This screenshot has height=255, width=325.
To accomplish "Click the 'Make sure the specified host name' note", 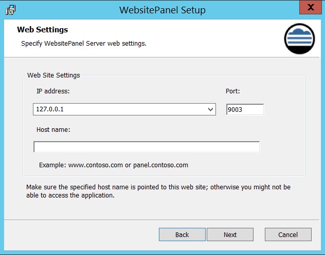I will coord(158,191).
